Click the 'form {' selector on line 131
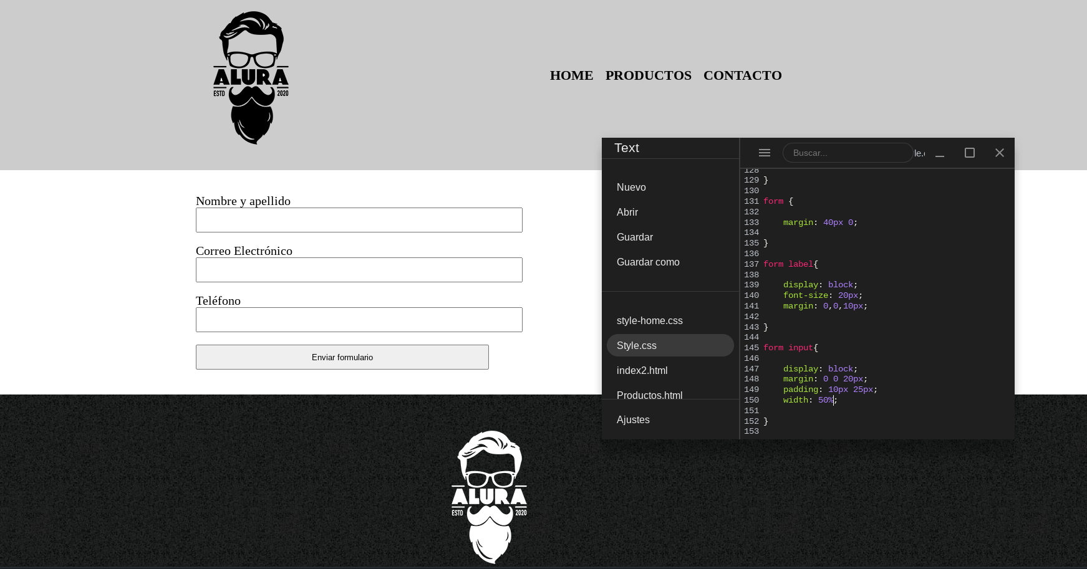 click(778, 201)
